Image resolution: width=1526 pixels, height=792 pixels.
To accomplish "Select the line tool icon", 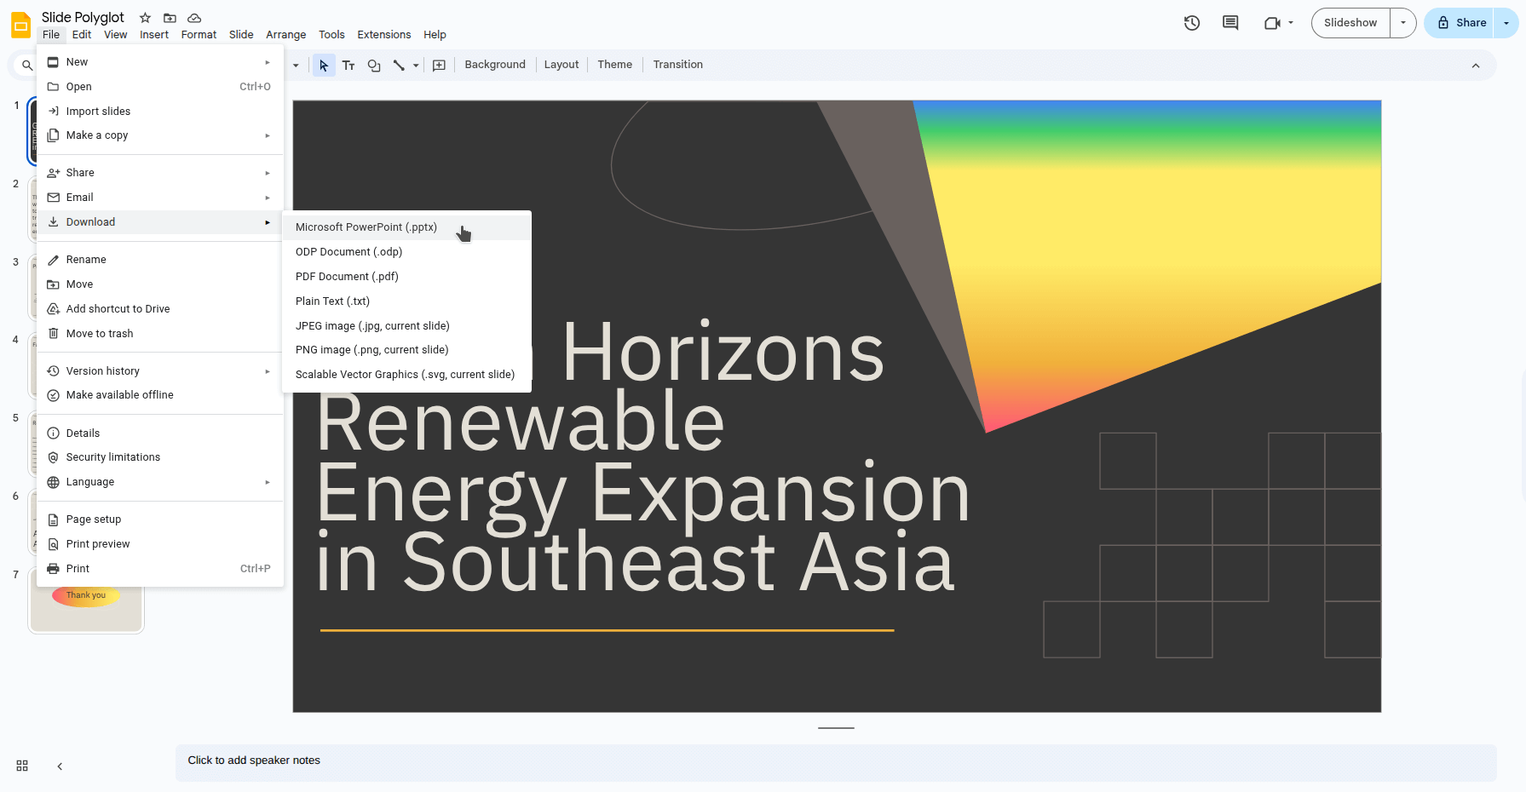I will point(398,66).
